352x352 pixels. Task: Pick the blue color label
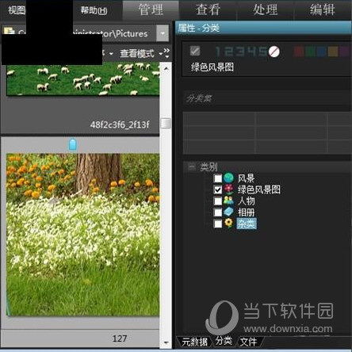pos(321,52)
